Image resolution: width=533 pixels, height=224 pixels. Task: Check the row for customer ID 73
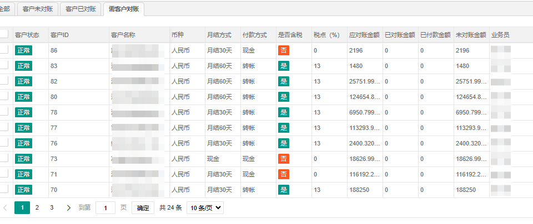click(x=4, y=159)
